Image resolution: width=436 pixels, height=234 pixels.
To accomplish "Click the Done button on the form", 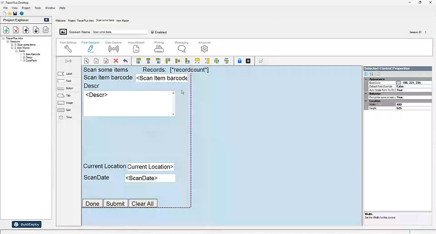I will [93, 203].
